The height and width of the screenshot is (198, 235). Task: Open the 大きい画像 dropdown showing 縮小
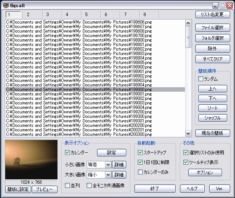pos(99,175)
